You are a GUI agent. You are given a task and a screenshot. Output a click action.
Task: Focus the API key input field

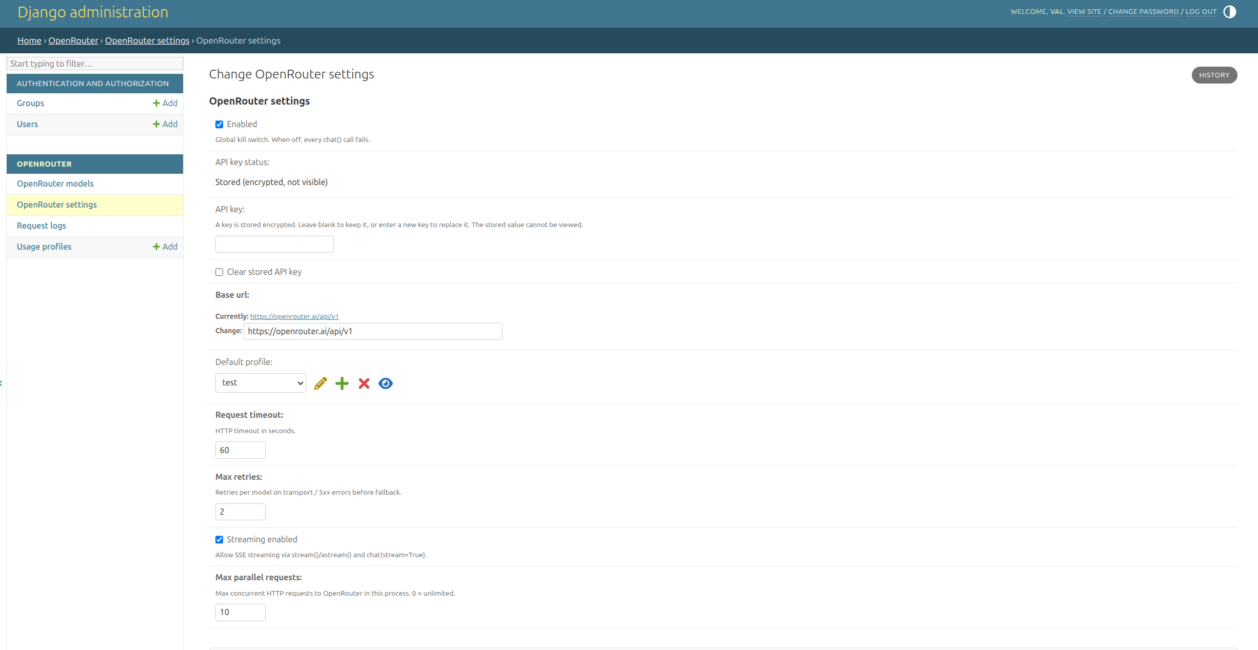[274, 244]
